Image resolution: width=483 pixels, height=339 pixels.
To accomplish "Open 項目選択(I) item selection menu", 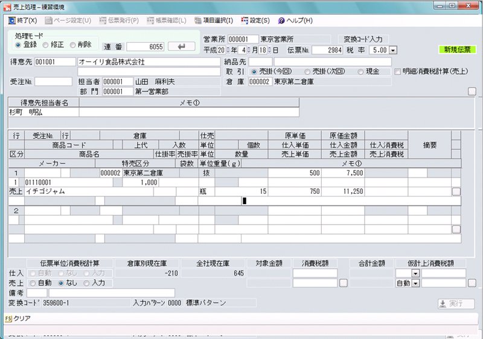I will point(214,20).
